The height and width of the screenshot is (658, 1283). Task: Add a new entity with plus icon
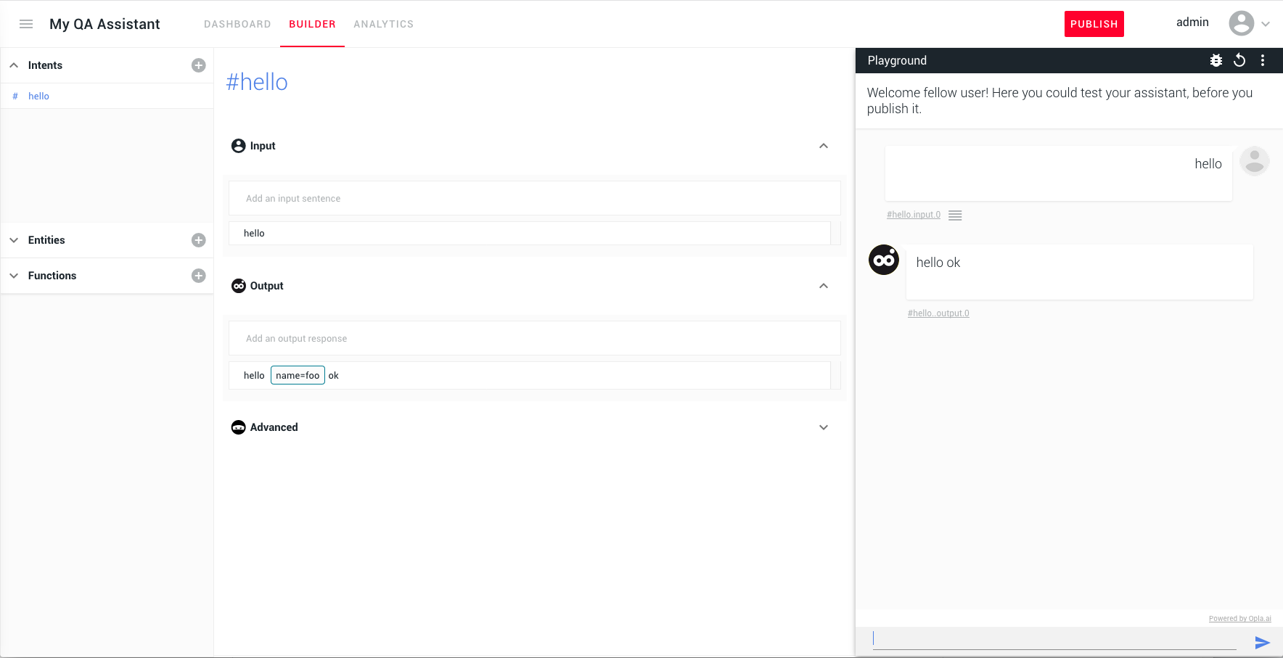click(198, 240)
